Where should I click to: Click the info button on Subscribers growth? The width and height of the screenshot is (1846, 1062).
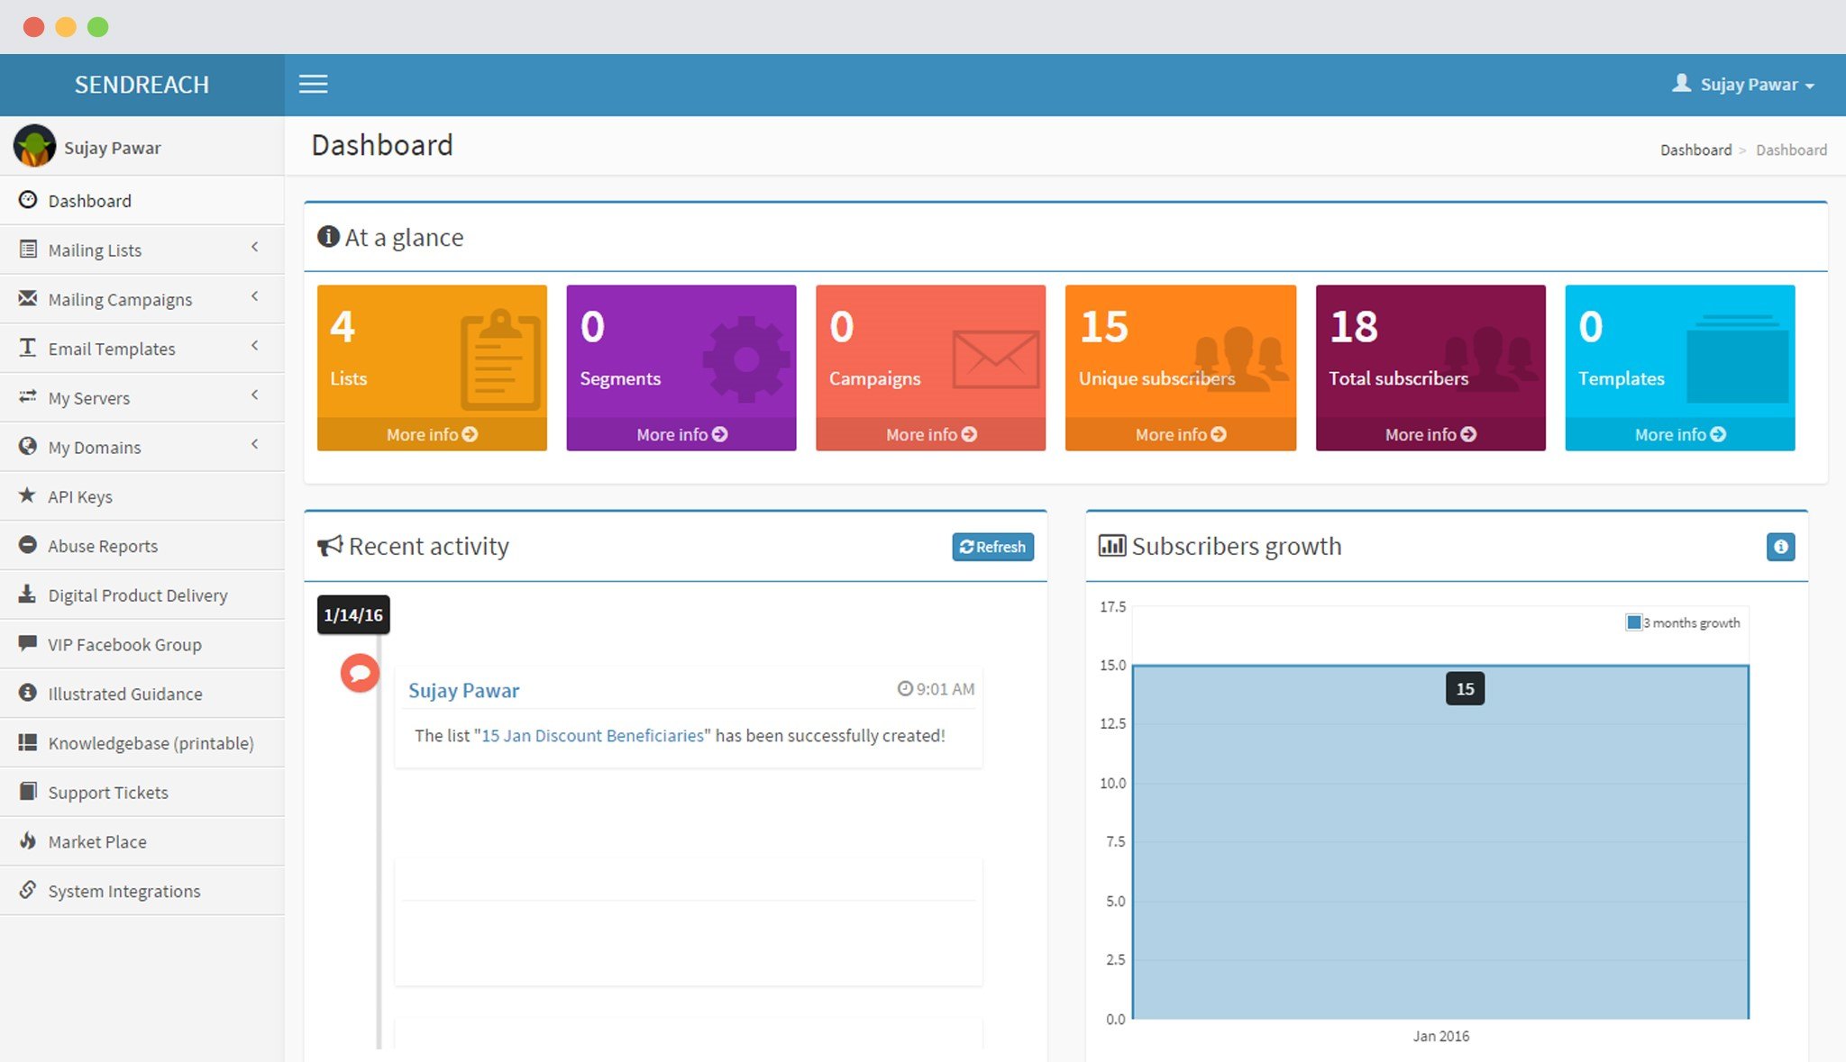(1781, 548)
